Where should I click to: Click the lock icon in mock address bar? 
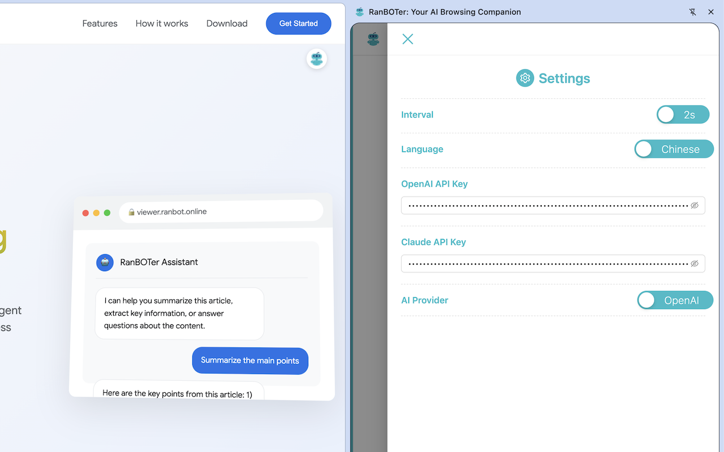tap(131, 212)
